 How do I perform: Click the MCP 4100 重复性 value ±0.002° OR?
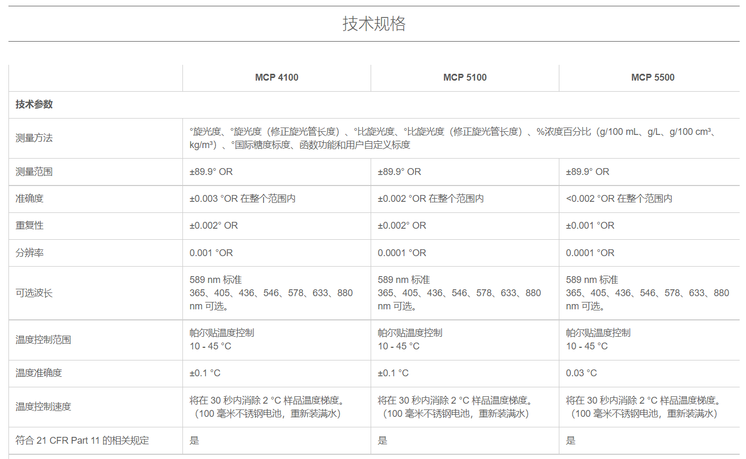(214, 226)
